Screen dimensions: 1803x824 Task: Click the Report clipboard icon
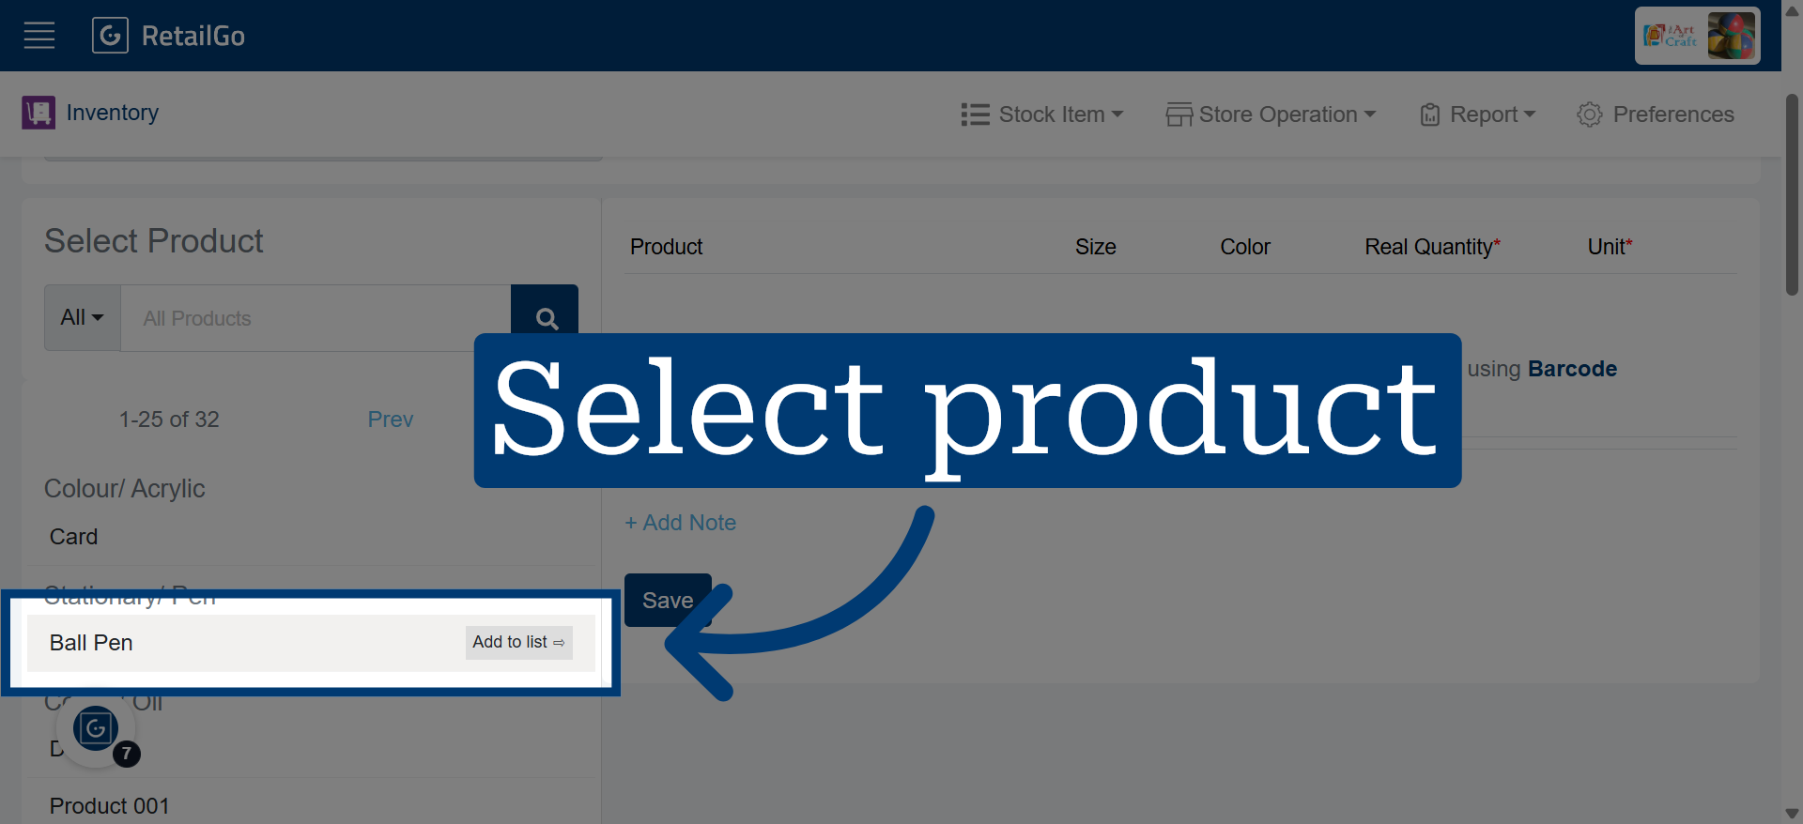click(1429, 114)
